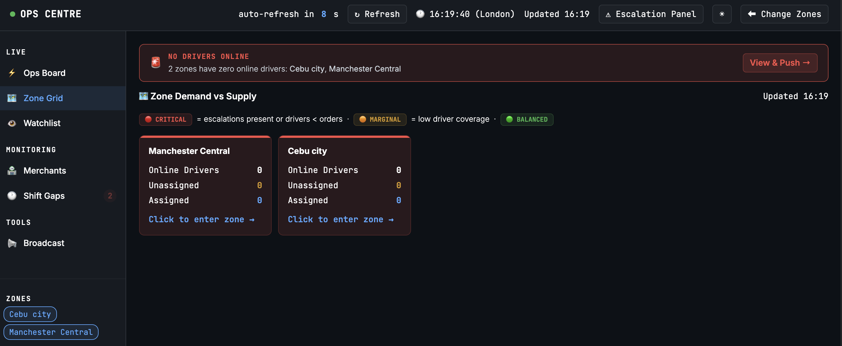Toggle the Manchester Central zone chip
842x346 pixels.
coord(51,332)
